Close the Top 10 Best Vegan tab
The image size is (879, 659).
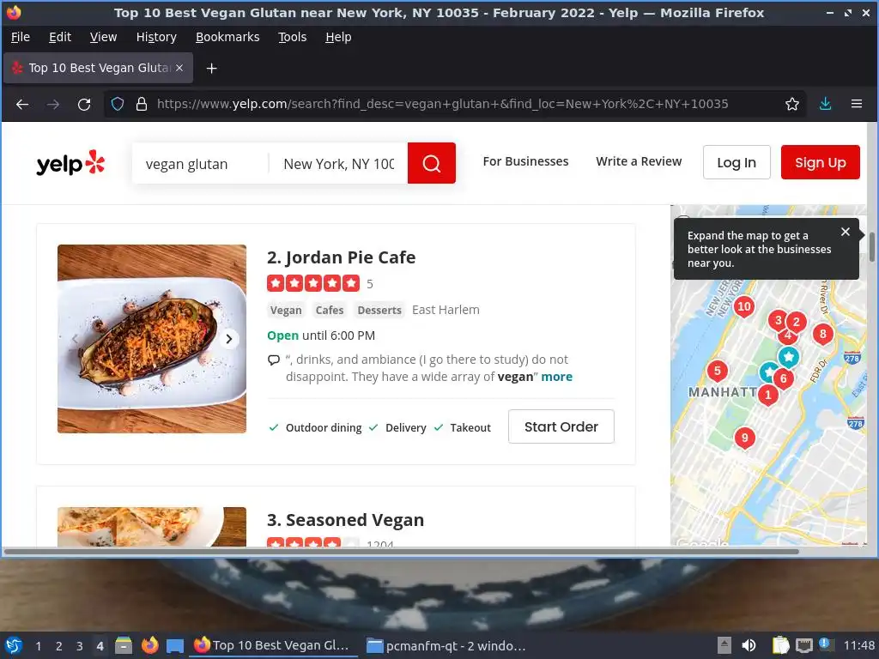(179, 68)
